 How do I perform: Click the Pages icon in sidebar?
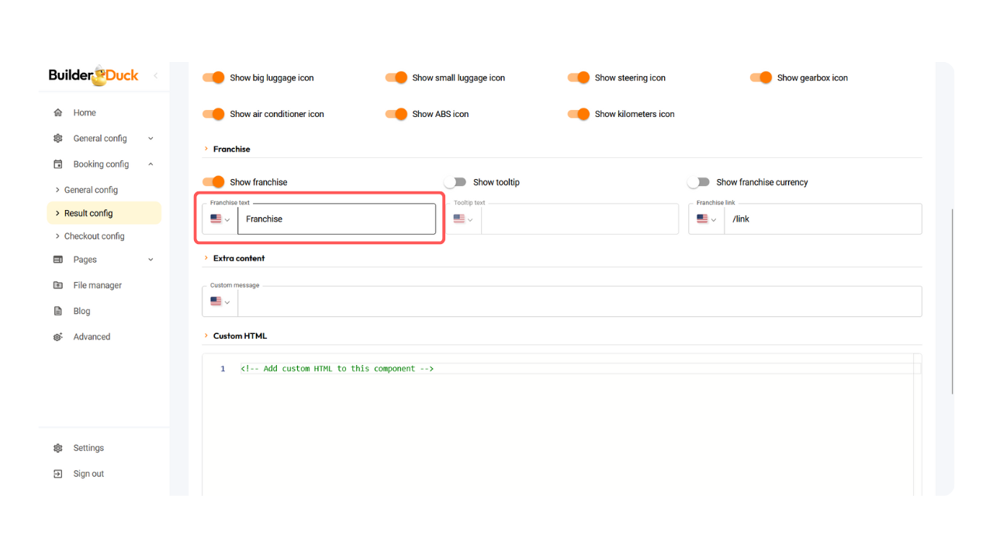point(58,260)
